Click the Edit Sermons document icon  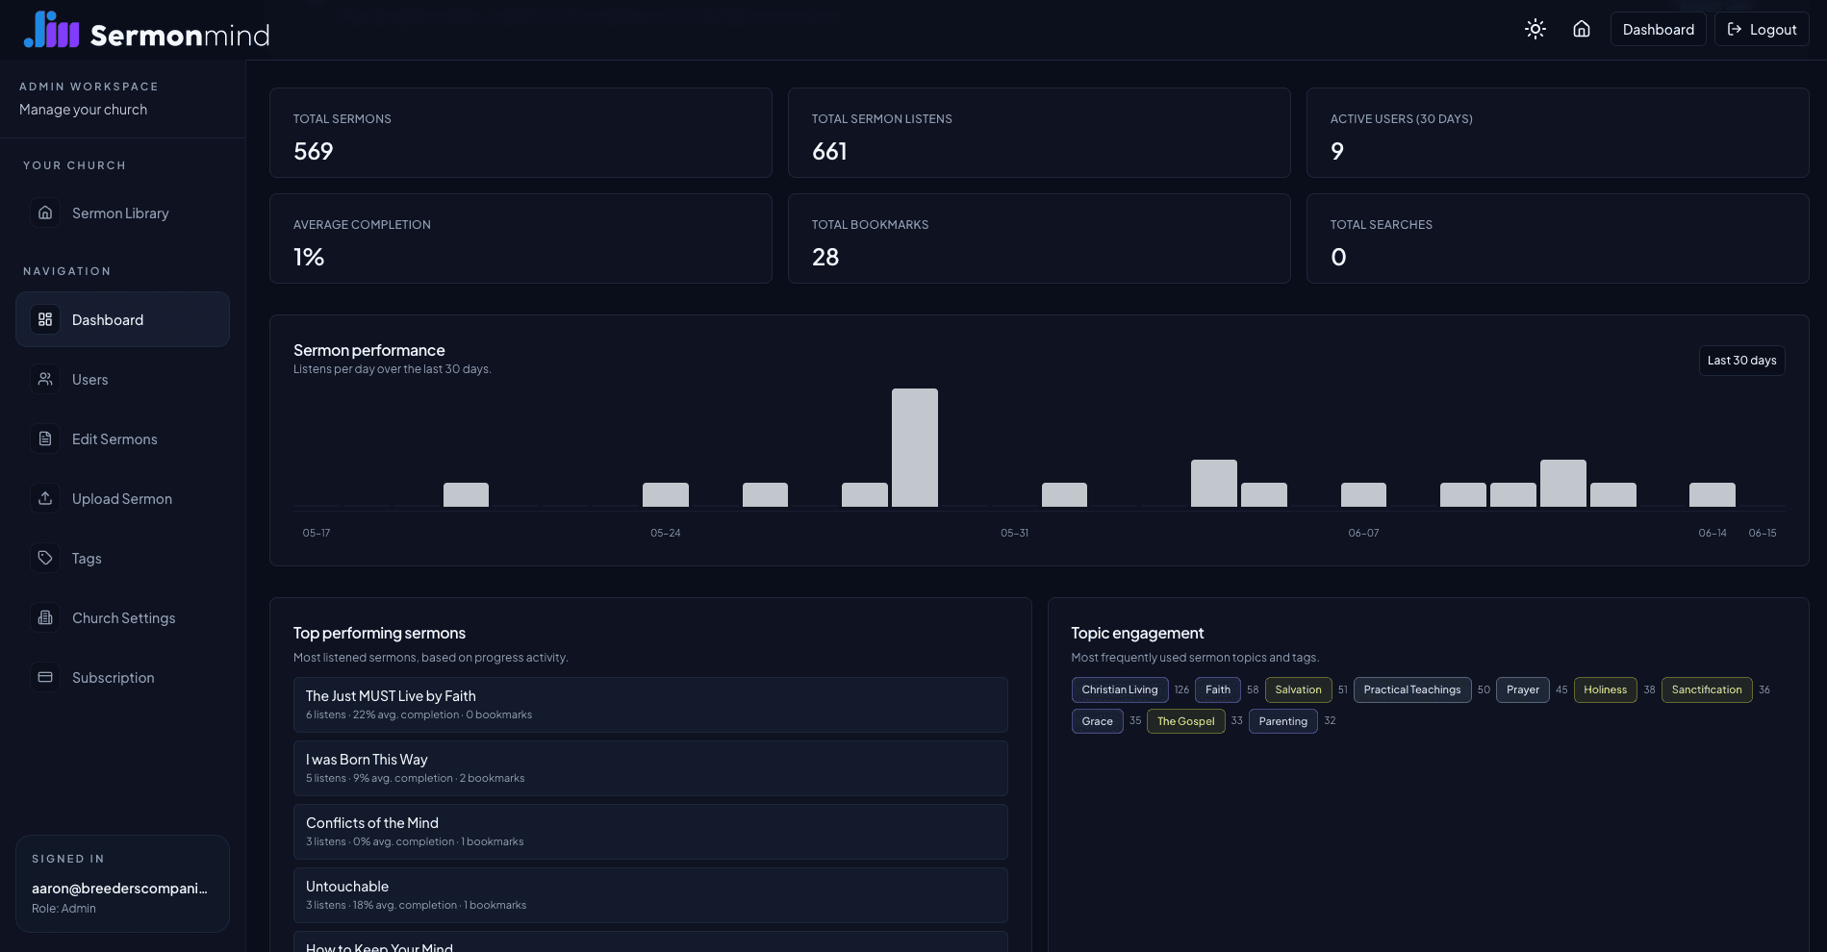coord(45,438)
